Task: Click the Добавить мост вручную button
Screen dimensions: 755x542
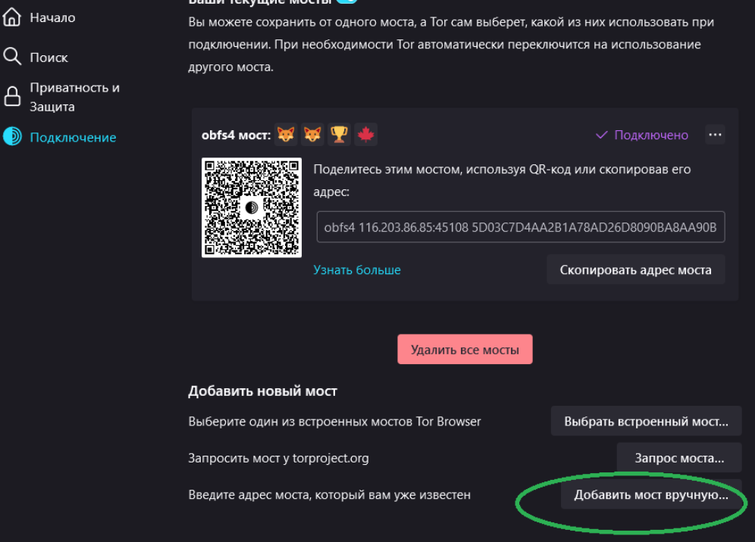Action: (x=651, y=494)
